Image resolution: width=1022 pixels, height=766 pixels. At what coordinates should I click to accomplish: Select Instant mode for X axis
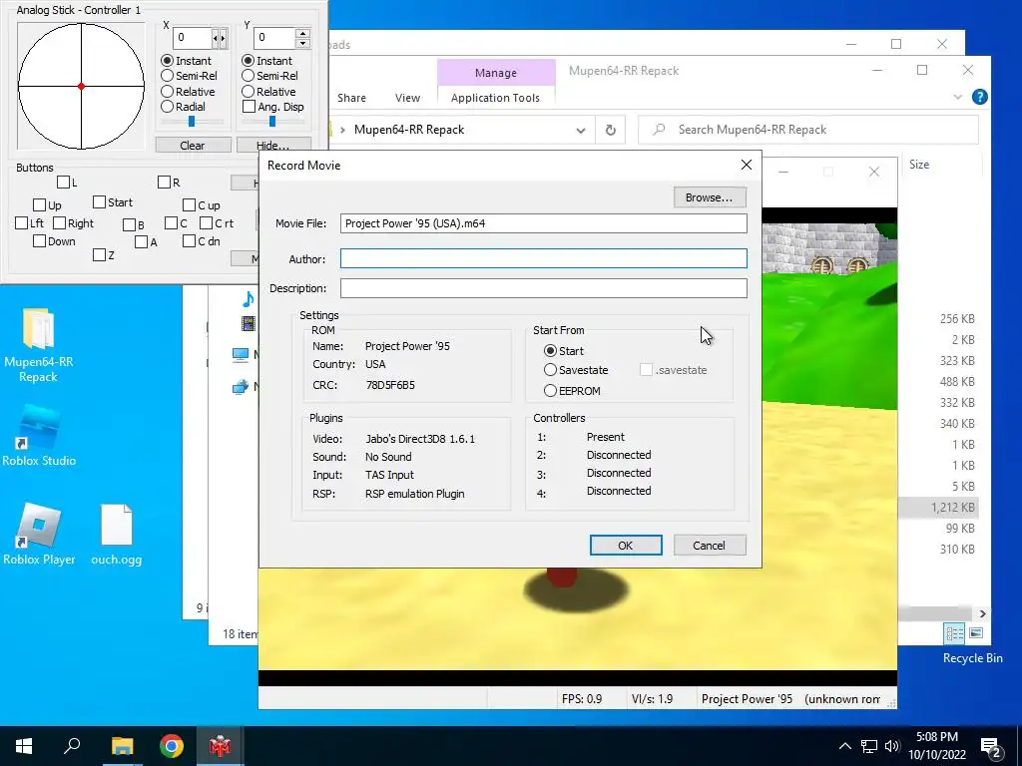tap(168, 61)
